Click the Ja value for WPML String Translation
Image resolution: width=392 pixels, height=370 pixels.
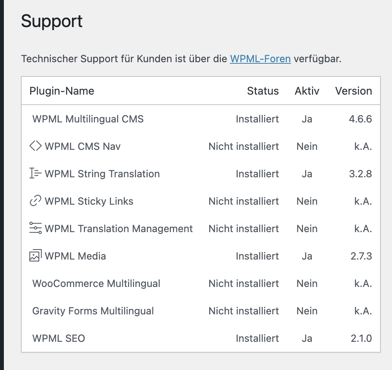307,174
